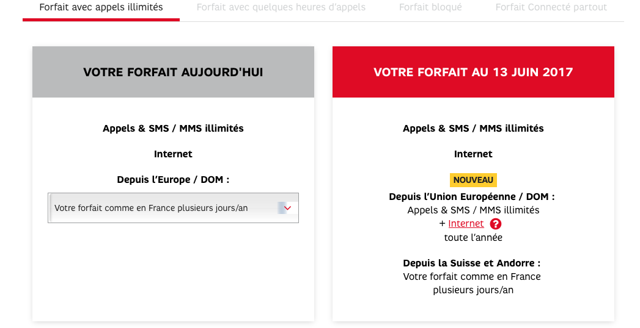Click the 'Depuis l'Europe / DOM :' label
The height and width of the screenshot is (328, 640).
pos(173,180)
